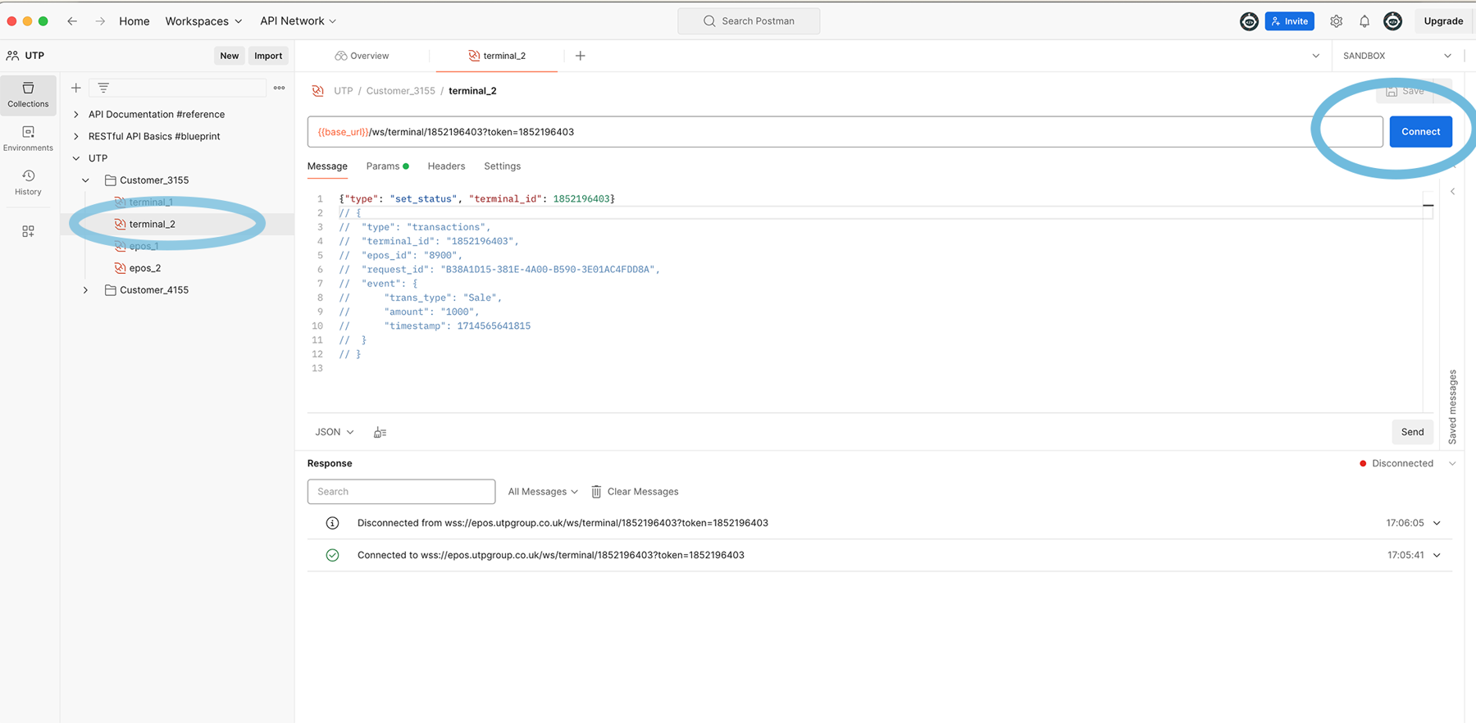Click the configure workspace sidebar grid icon

coord(28,232)
